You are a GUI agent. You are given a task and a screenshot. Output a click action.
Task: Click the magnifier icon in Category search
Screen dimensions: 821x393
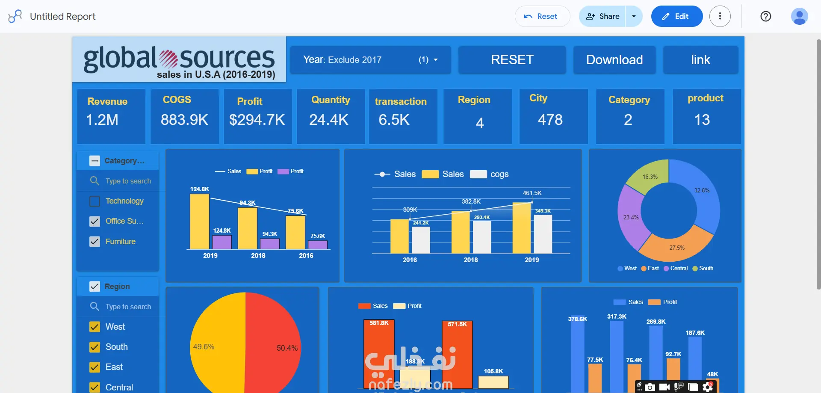pyautogui.click(x=95, y=180)
